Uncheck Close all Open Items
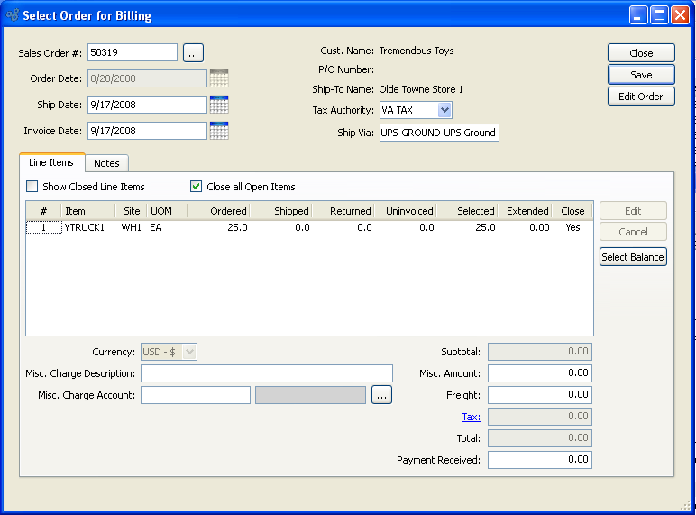The height and width of the screenshot is (515, 696). [197, 187]
